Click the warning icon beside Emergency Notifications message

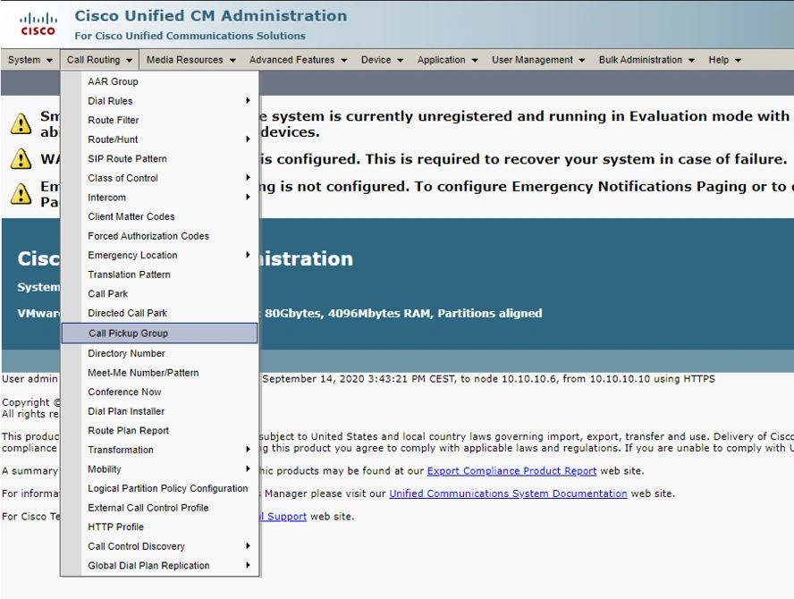21,193
